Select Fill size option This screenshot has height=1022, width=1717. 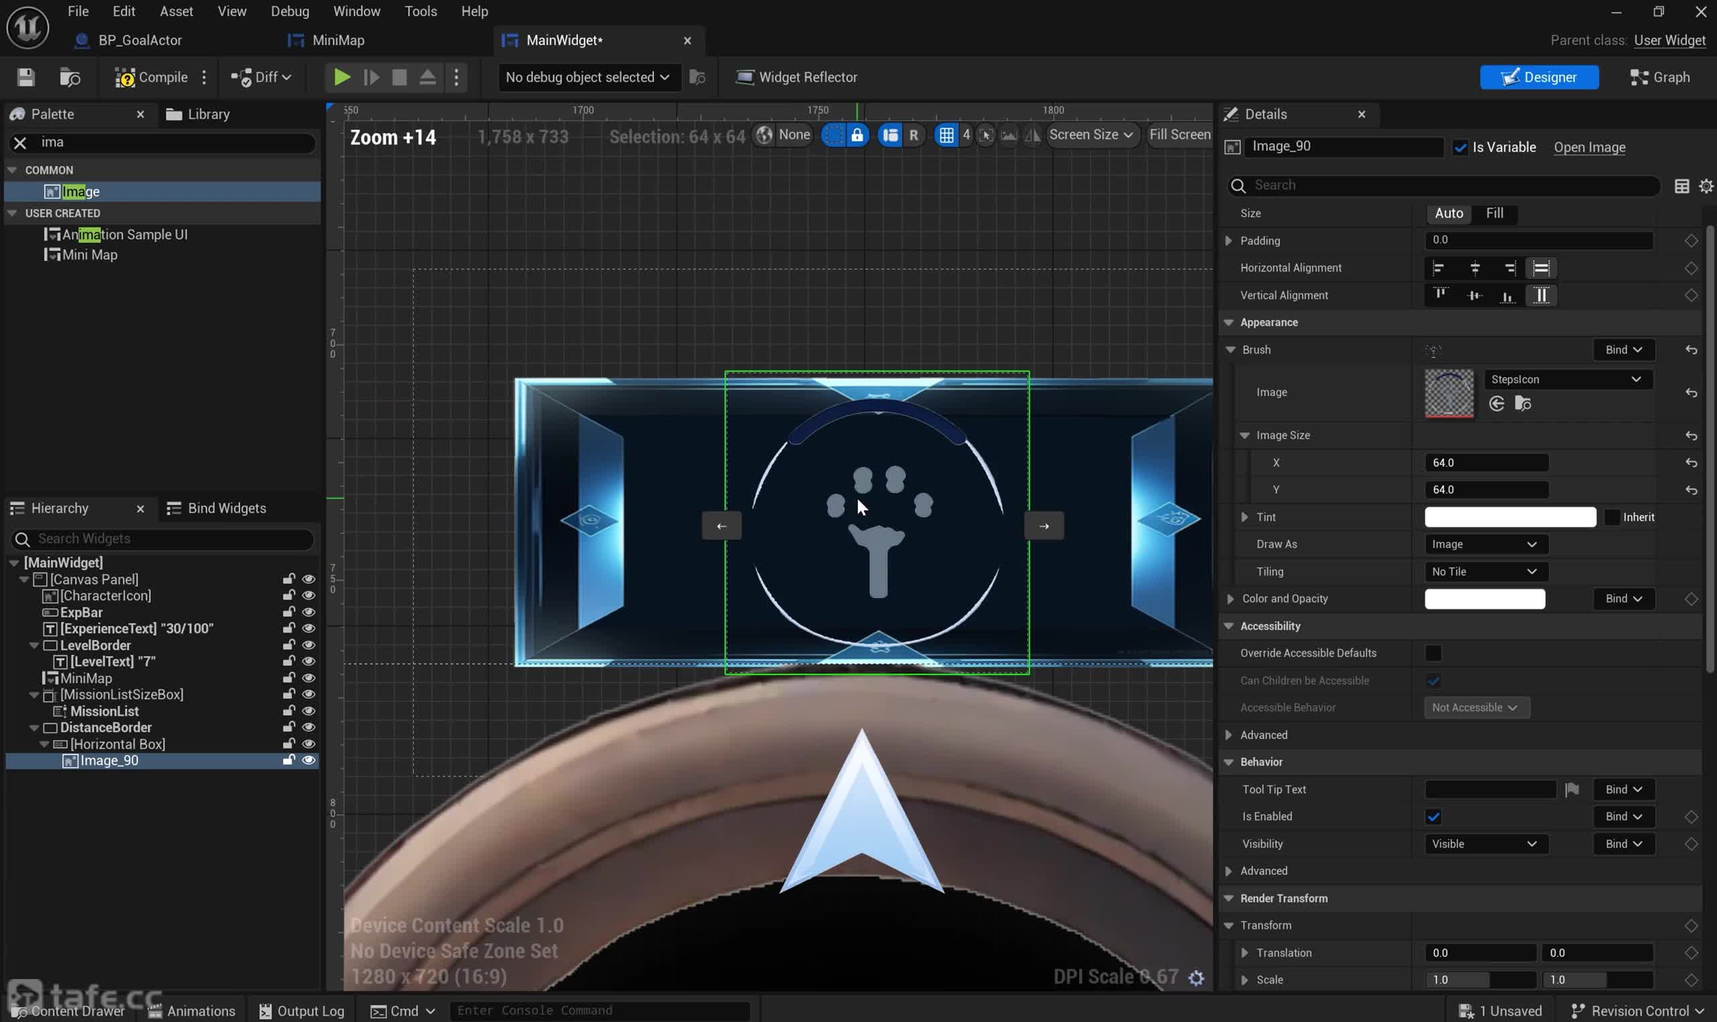pos(1494,213)
